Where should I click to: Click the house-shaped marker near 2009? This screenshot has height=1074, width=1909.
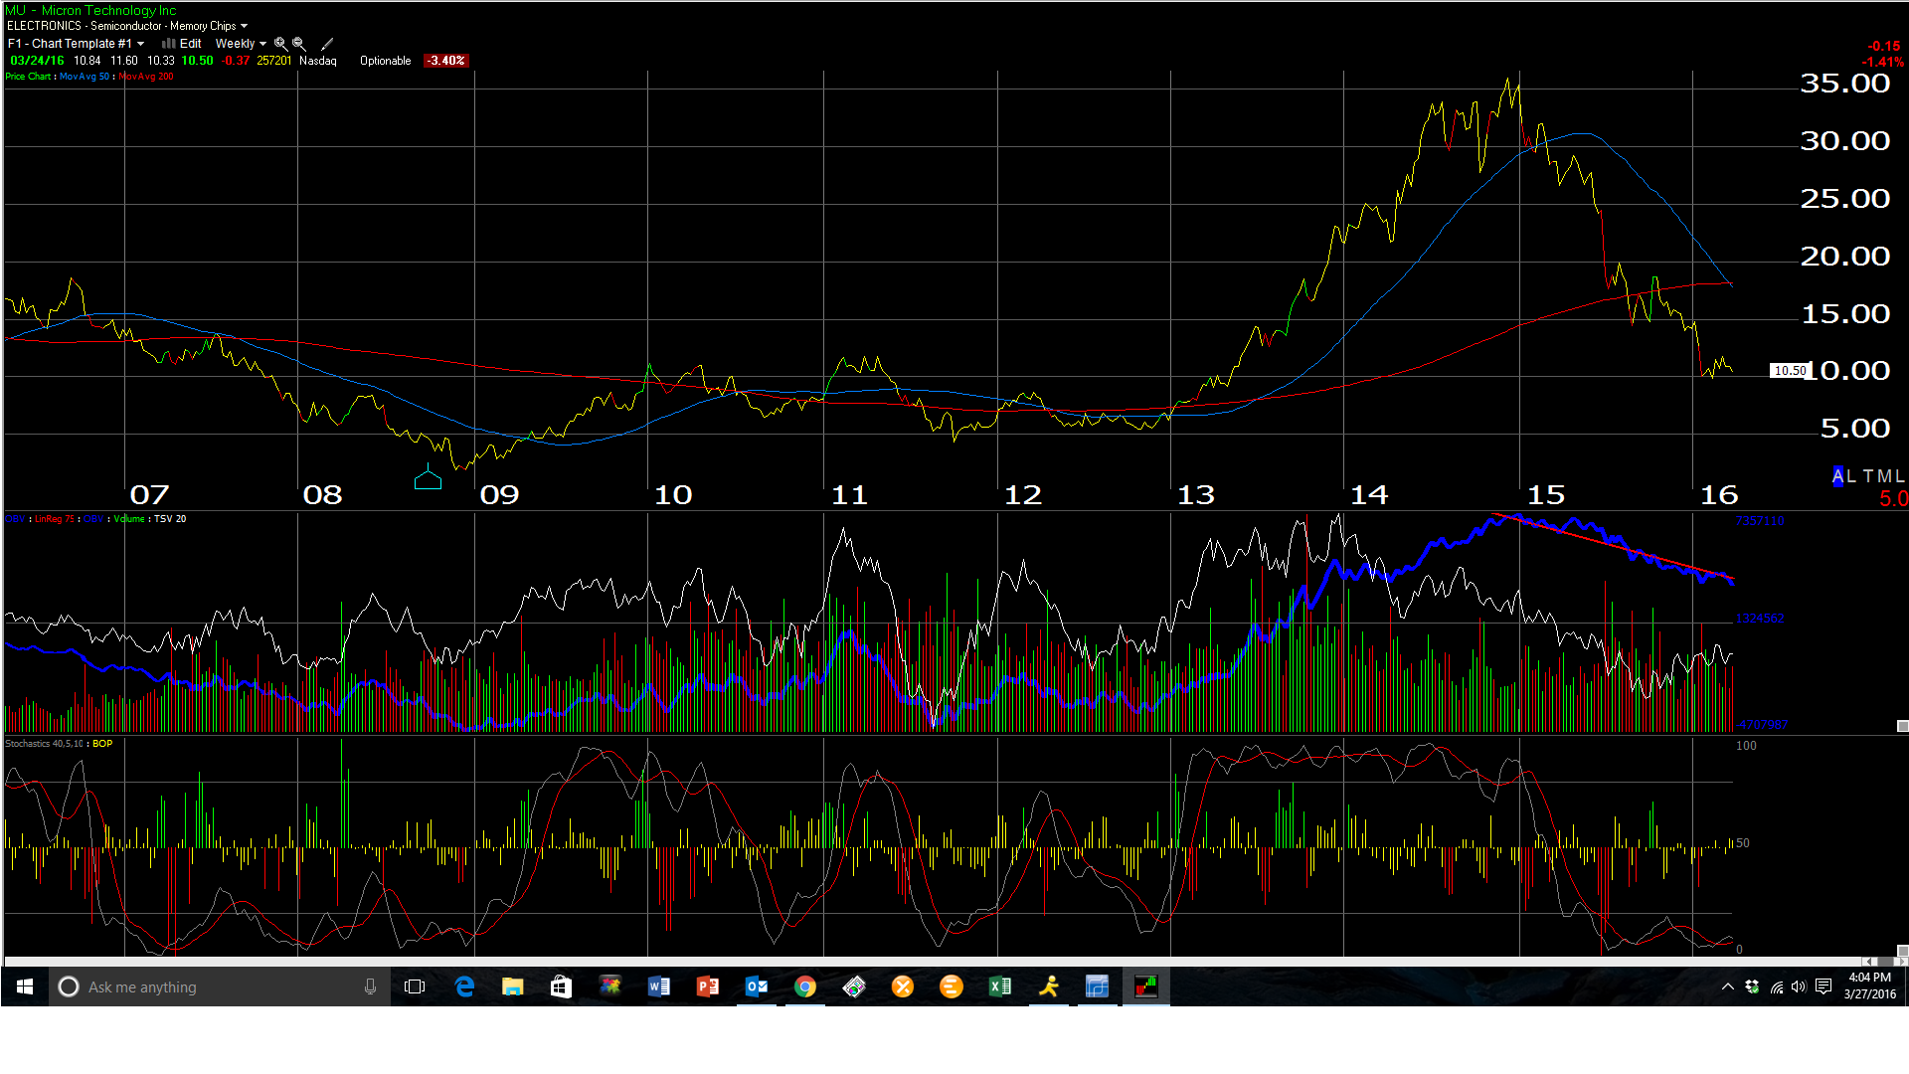pos(428,479)
